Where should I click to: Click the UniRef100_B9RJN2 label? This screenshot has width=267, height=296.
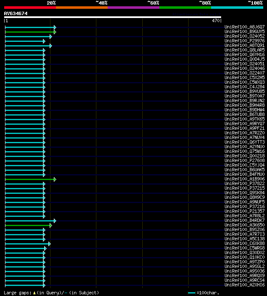244,100
